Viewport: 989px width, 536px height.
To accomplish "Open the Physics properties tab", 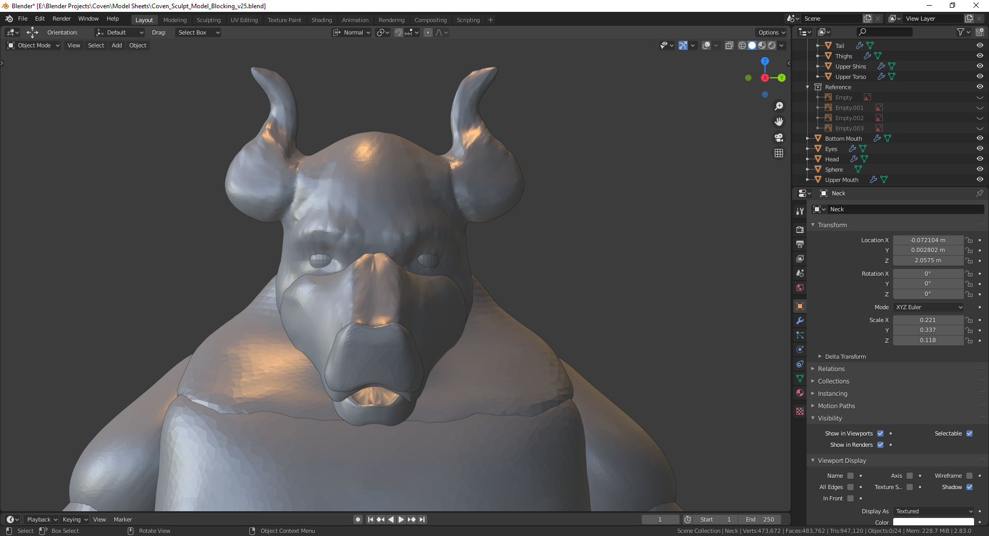I will (x=799, y=349).
